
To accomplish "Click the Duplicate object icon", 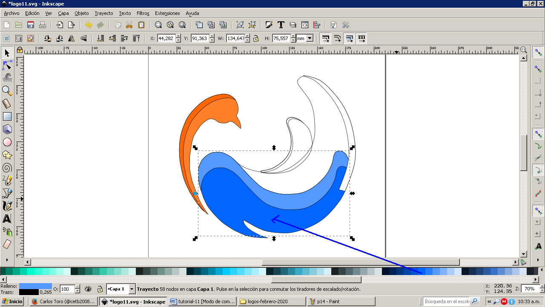I will (199, 25).
